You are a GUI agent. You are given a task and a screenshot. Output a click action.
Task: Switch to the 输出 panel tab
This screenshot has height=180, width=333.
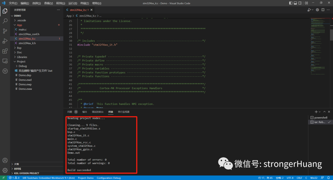click(x=84, y=112)
